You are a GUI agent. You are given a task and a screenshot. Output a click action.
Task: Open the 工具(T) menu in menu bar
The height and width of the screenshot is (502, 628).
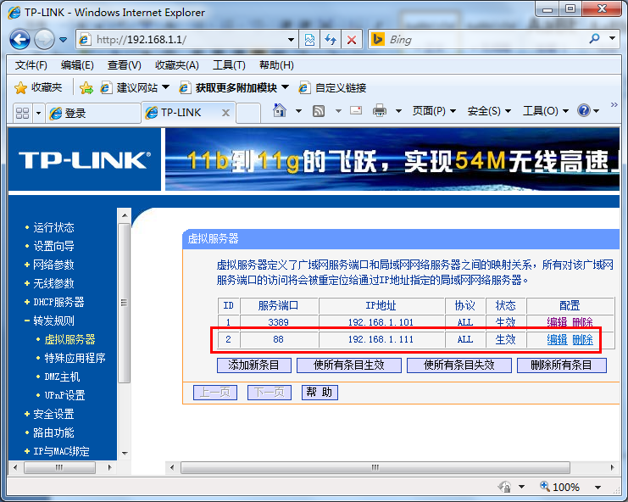[x=229, y=65]
